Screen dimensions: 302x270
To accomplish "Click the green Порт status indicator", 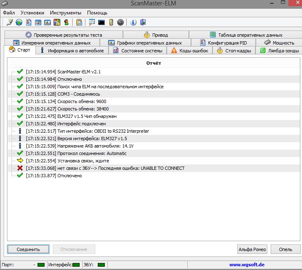I will tap(41, 265).
